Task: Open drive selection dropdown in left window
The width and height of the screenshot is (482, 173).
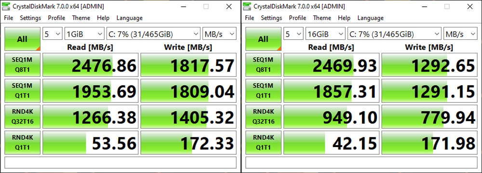Action: pos(153,34)
